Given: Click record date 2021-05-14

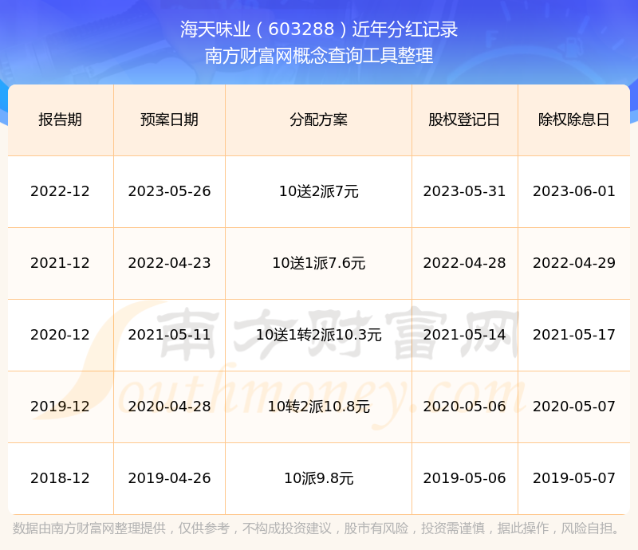Looking at the screenshot, I should pos(464,335).
